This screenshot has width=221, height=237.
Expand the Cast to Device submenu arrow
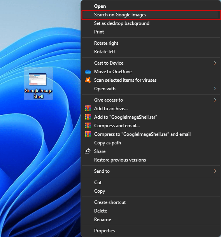[215, 63]
